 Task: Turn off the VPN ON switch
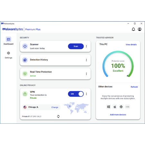(x=76, y=94)
